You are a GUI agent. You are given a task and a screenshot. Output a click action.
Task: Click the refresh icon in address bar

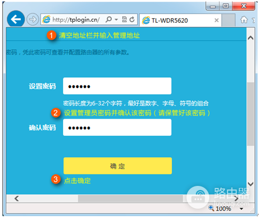[x=132, y=19]
